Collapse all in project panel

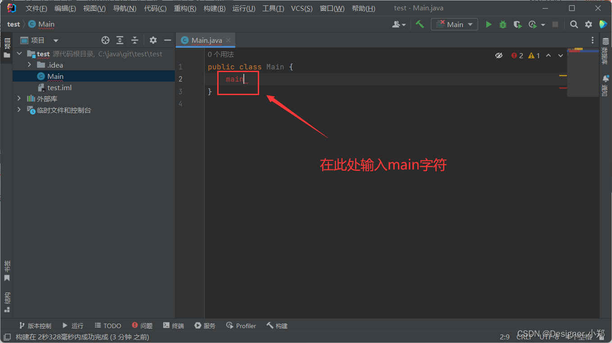tap(134, 40)
